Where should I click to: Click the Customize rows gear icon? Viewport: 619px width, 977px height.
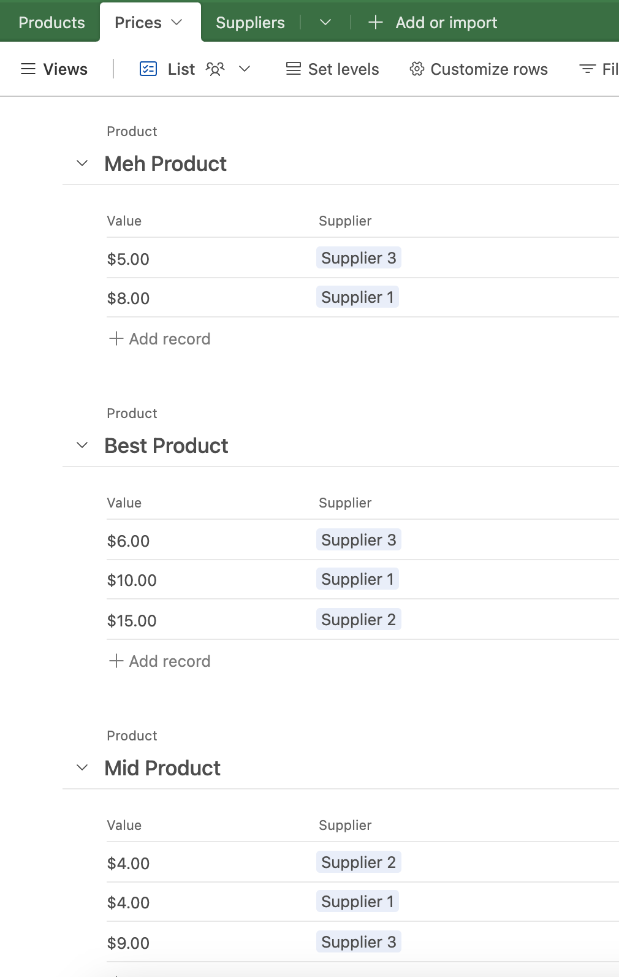(x=417, y=69)
